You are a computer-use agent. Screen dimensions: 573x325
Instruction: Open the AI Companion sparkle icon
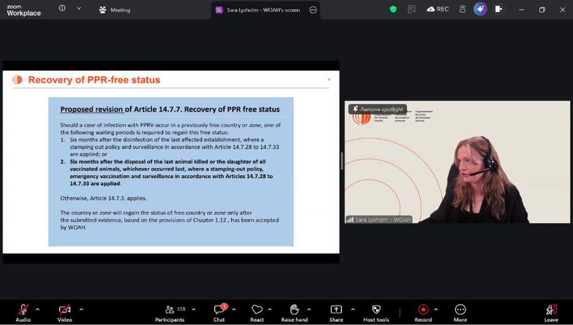click(x=480, y=9)
